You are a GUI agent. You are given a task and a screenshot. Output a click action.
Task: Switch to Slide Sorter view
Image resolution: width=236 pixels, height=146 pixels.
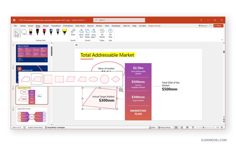[182, 128]
